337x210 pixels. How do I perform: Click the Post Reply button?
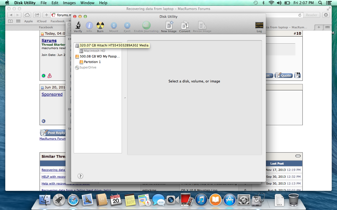point(53,133)
